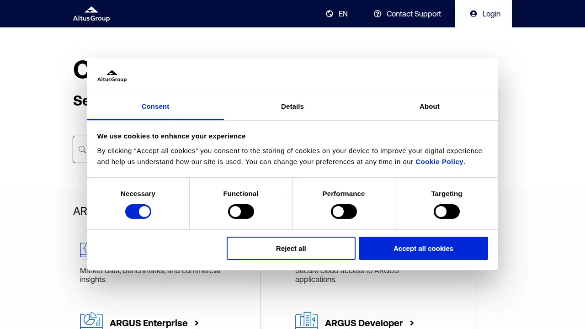Open the Contact Support link
This screenshot has height=329, width=585.
(x=408, y=14)
